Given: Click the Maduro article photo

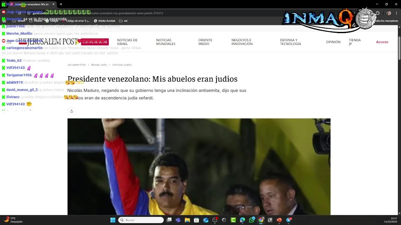Looking at the screenshot, I should coord(199,167).
